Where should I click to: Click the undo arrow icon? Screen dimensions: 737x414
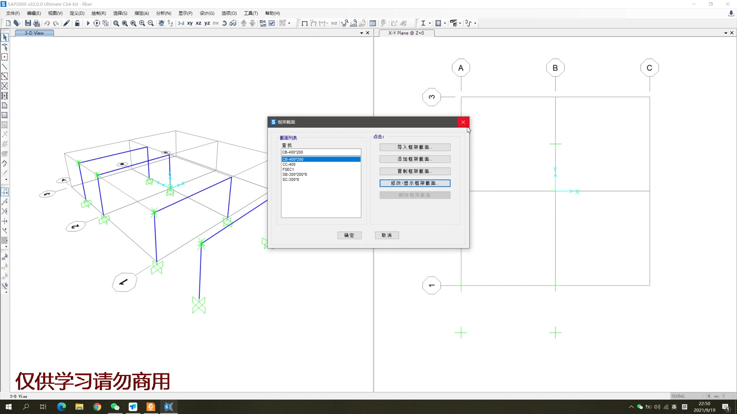point(47,23)
